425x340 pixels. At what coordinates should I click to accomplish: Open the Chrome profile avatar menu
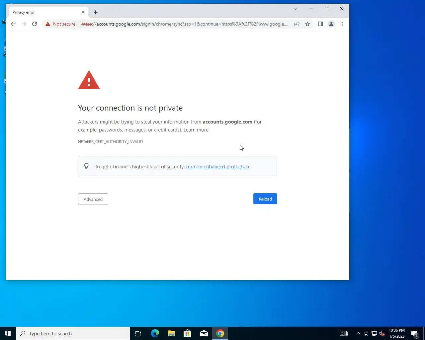tap(331, 24)
